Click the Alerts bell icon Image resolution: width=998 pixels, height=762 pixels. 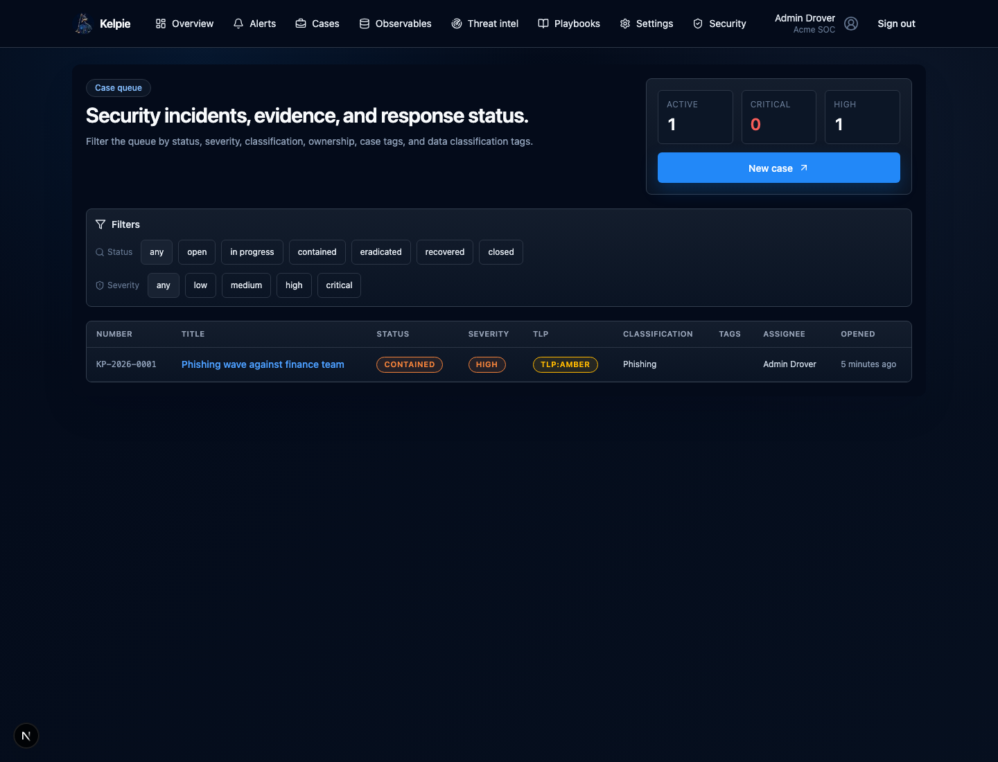pyautogui.click(x=238, y=24)
